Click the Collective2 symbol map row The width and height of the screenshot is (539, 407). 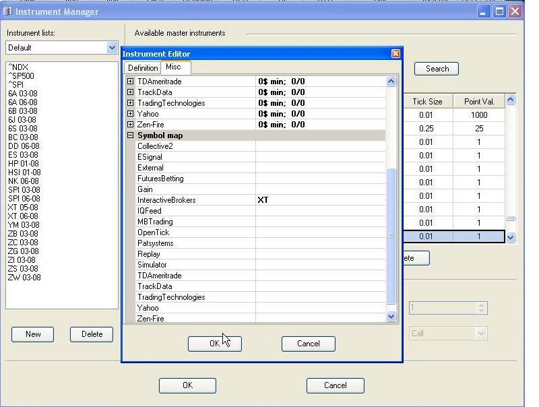260,146
